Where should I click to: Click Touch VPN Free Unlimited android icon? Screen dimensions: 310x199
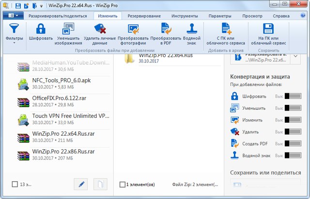click(x=23, y=120)
